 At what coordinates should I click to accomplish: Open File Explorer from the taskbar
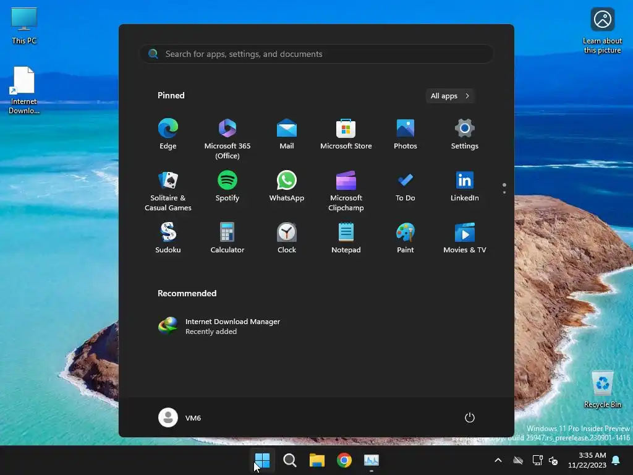[317, 460]
